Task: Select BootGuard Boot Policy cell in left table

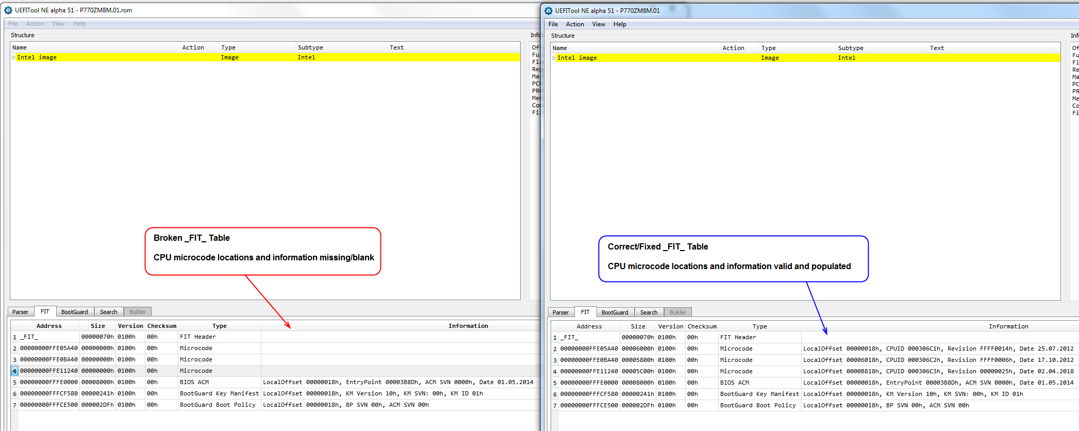Action: click(x=220, y=405)
